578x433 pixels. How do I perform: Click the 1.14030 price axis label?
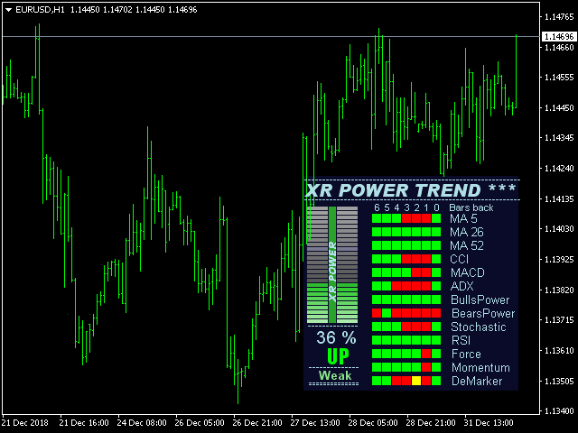(x=559, y=229)
